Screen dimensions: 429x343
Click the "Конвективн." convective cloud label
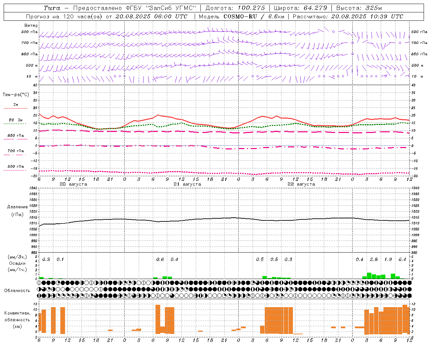(x=17, y=313)
